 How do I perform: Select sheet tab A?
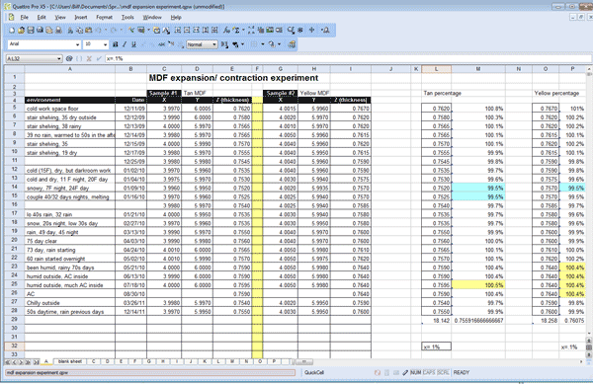point(46,361)
